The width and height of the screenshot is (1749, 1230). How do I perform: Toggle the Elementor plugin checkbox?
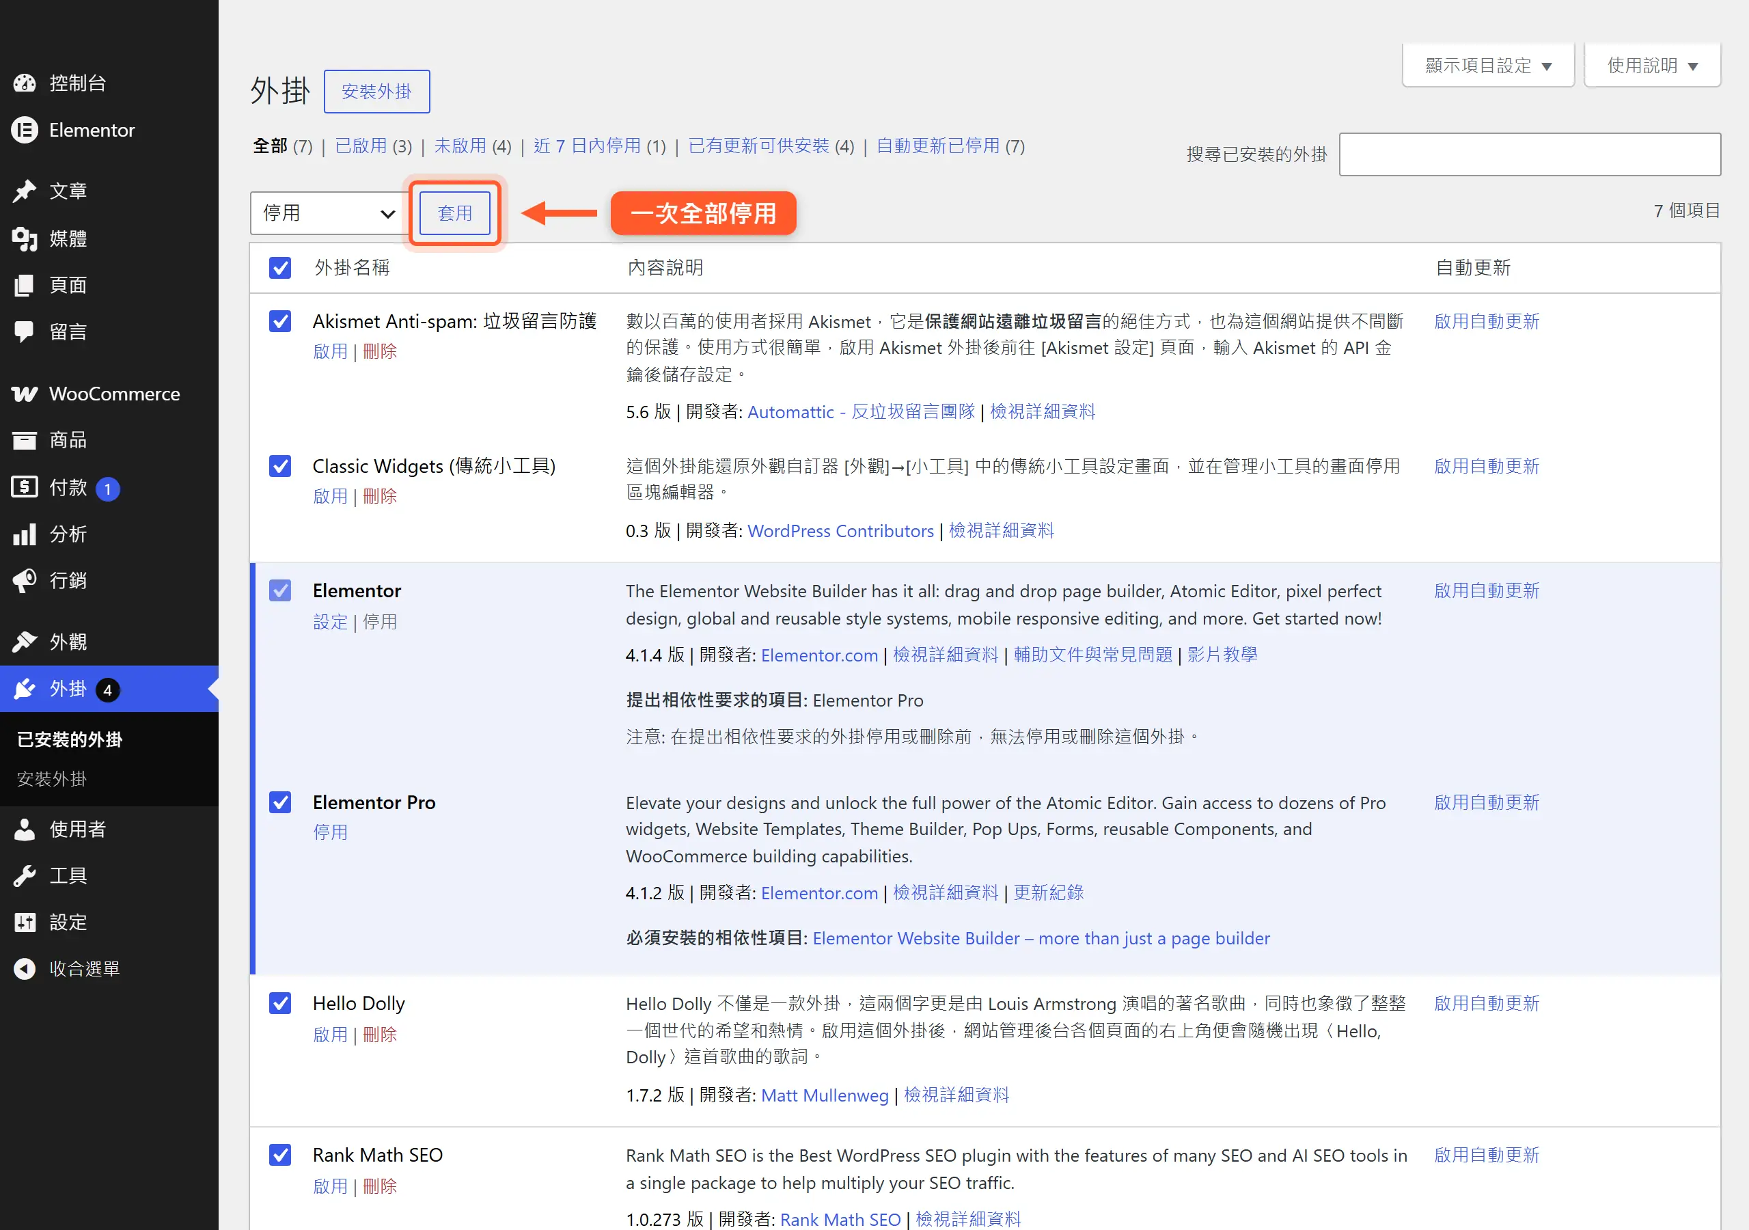(x=280, y=590)
